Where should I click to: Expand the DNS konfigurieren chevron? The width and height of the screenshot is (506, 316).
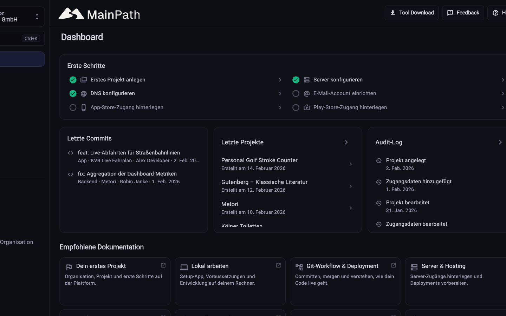coord(280,93)
